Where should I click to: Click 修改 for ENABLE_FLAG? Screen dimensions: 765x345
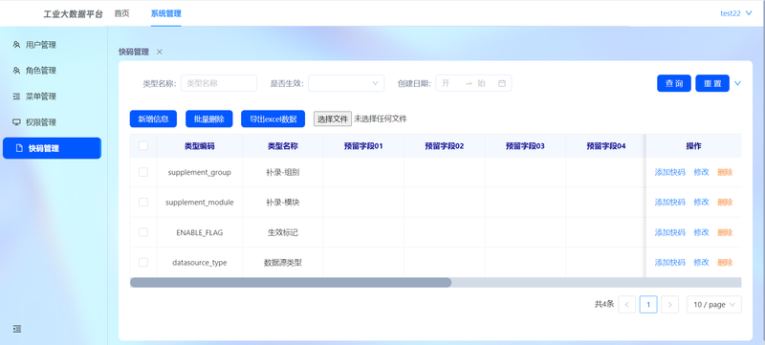[701, 232]
